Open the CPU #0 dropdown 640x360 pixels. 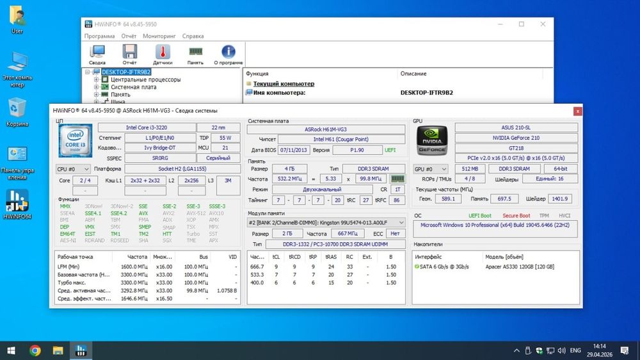coord(74,169)
